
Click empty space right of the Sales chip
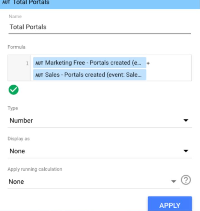click(169, 75)
